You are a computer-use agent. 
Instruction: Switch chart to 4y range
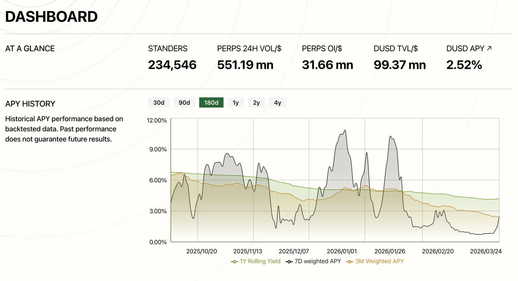tap(277, 102)
